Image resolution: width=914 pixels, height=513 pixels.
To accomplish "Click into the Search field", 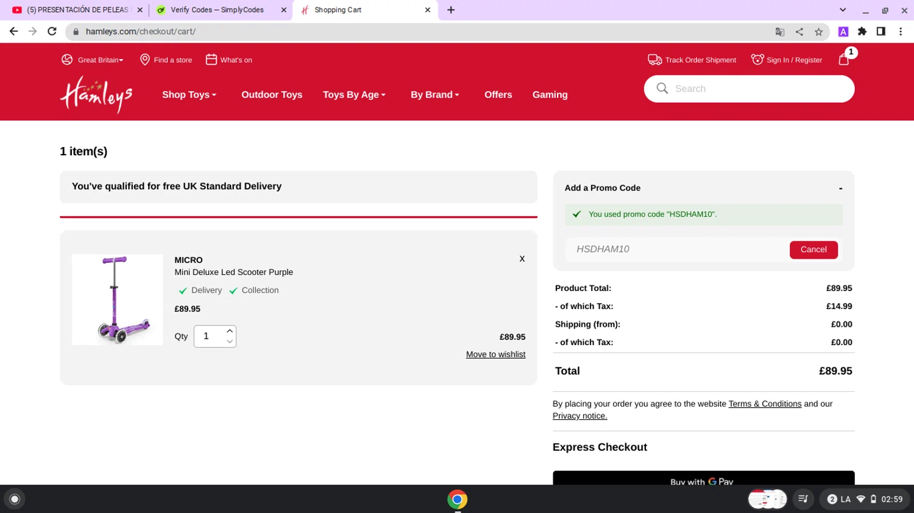I will (749, 89).
